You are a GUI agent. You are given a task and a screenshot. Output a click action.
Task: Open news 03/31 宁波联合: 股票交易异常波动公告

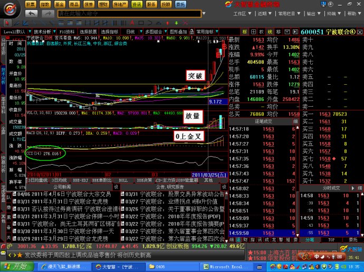tap(173, 194)
